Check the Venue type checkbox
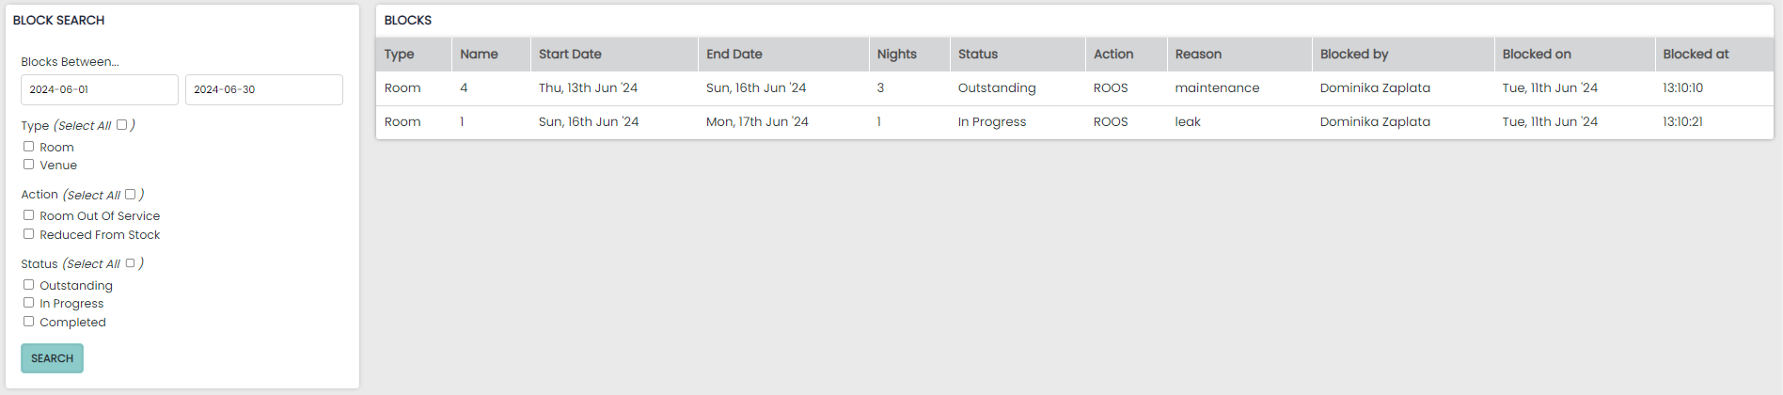1783x395 pixels. tap(28, 165)
